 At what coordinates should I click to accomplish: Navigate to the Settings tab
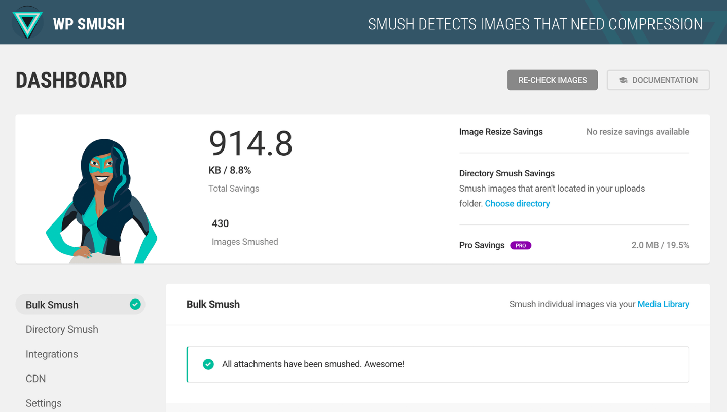pos(44,403)
